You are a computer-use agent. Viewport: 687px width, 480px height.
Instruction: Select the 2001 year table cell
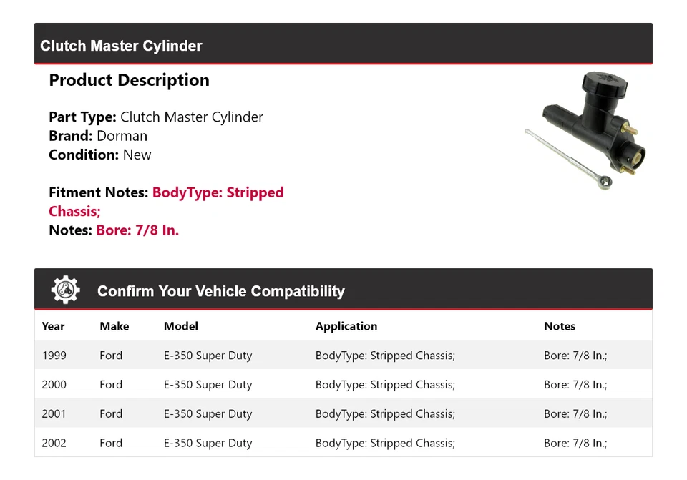54,414
